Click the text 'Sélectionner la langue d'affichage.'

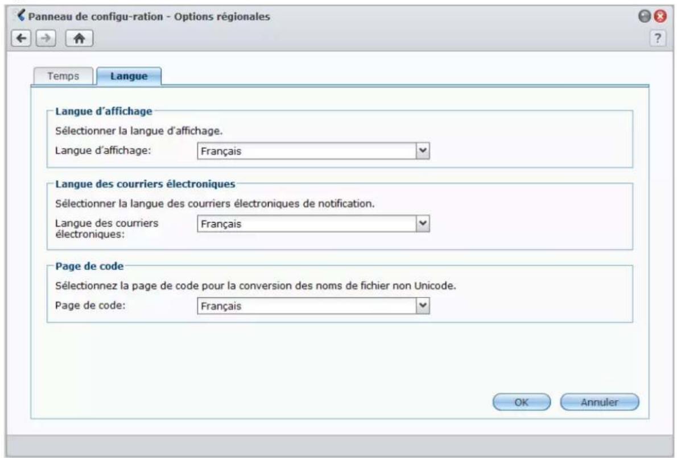click(139, 131)
